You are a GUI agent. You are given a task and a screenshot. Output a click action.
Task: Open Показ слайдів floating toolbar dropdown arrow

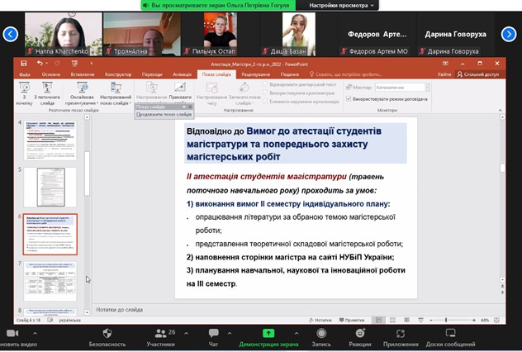[183, 107]
